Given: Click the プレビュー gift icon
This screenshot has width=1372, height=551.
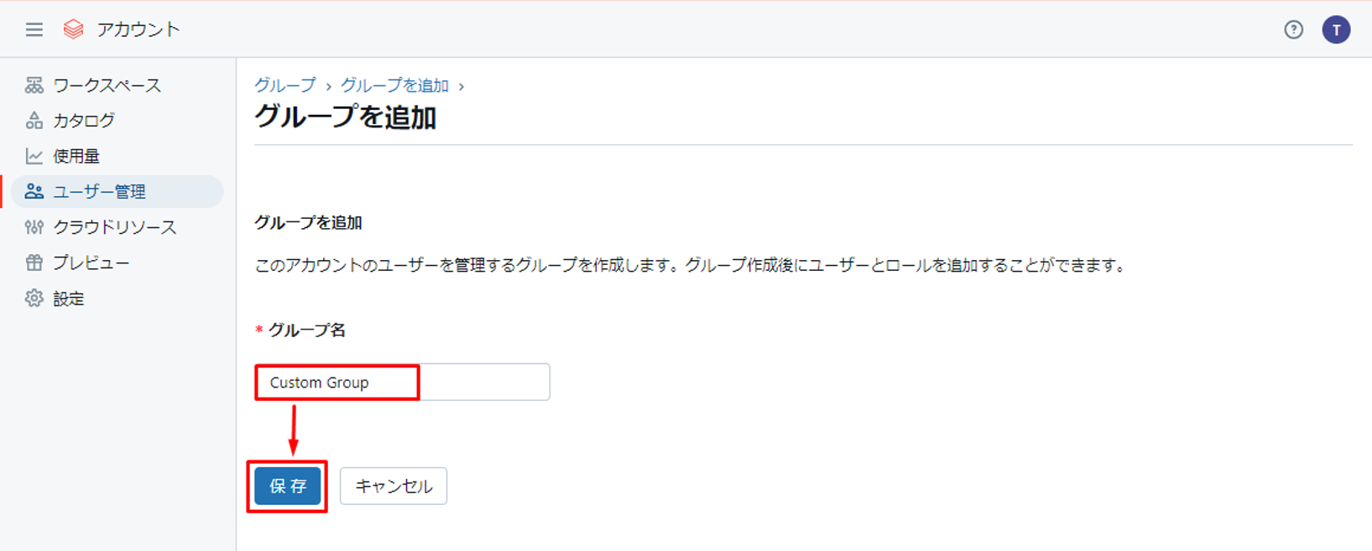Looking at the screenshot, I should pos(34,263).
